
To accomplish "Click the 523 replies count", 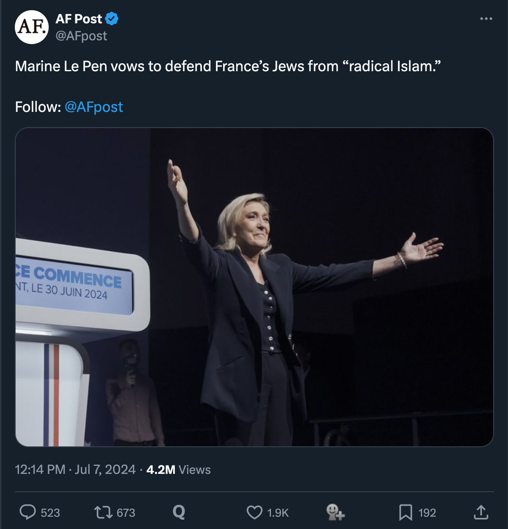I will pyautogui.click(x=50, y=513).
